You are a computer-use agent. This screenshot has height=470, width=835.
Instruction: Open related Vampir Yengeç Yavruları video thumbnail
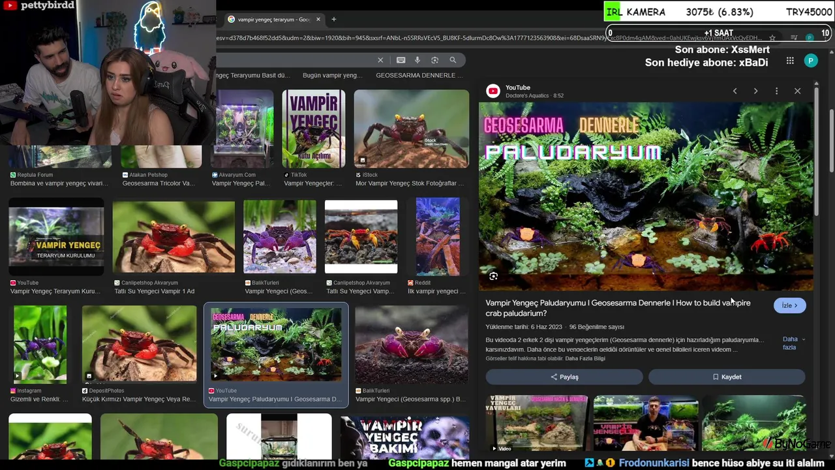(x=536, y=423)
